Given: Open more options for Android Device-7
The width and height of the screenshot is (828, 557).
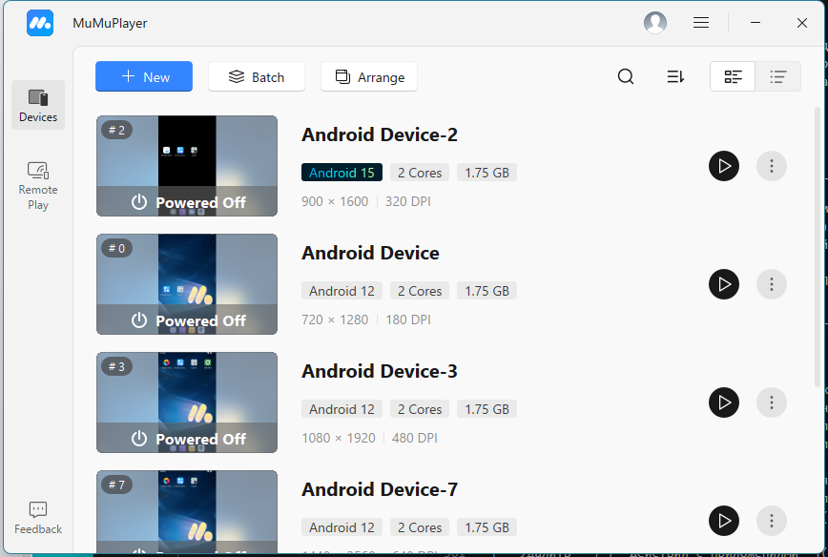Looking at the screenshot, I should coord(772,521).
